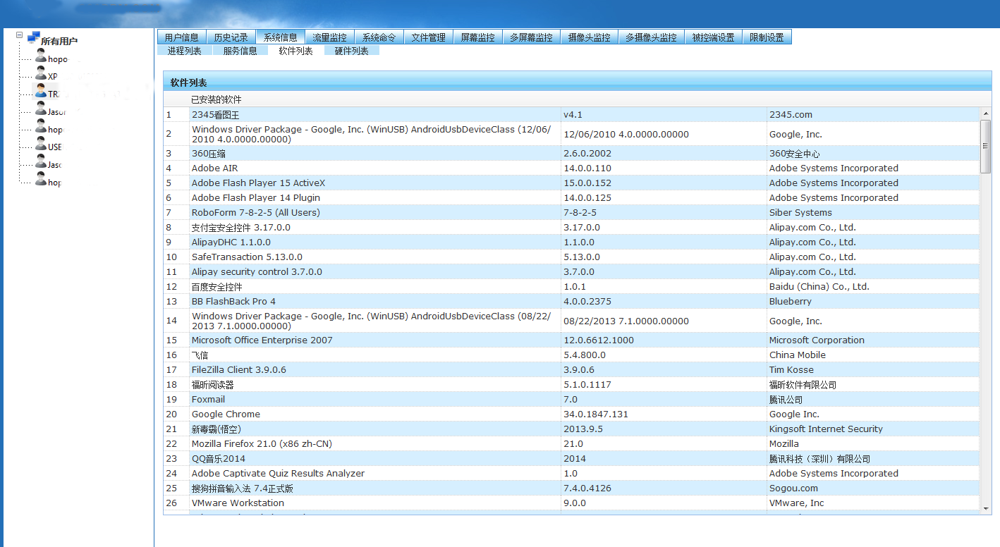Viewport: 1000px width, 547px height.
Task: Open the 用户信息 tab
Action: 181,37
